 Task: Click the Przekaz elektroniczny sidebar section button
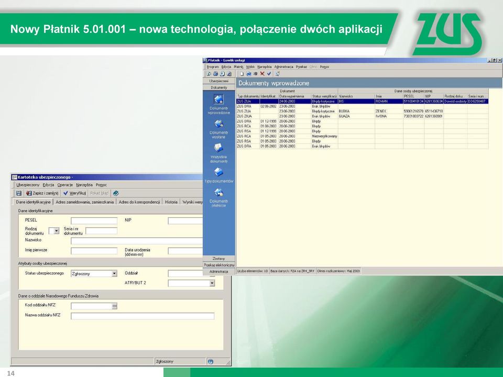(x=219, y=265)
